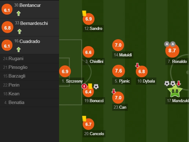Click the green star rating for Mandzukic
The image size is (189, 142).
click(175, 91)
